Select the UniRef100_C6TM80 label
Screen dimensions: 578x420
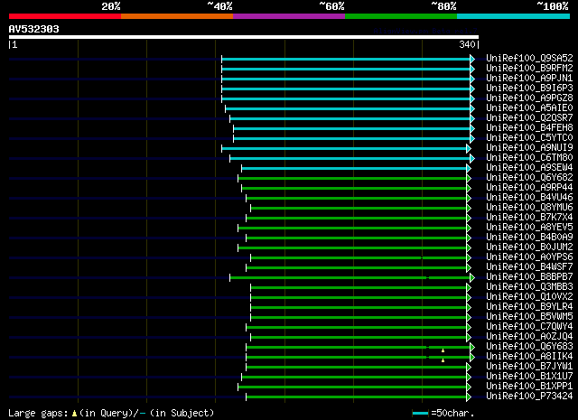[x=529, y=158]
